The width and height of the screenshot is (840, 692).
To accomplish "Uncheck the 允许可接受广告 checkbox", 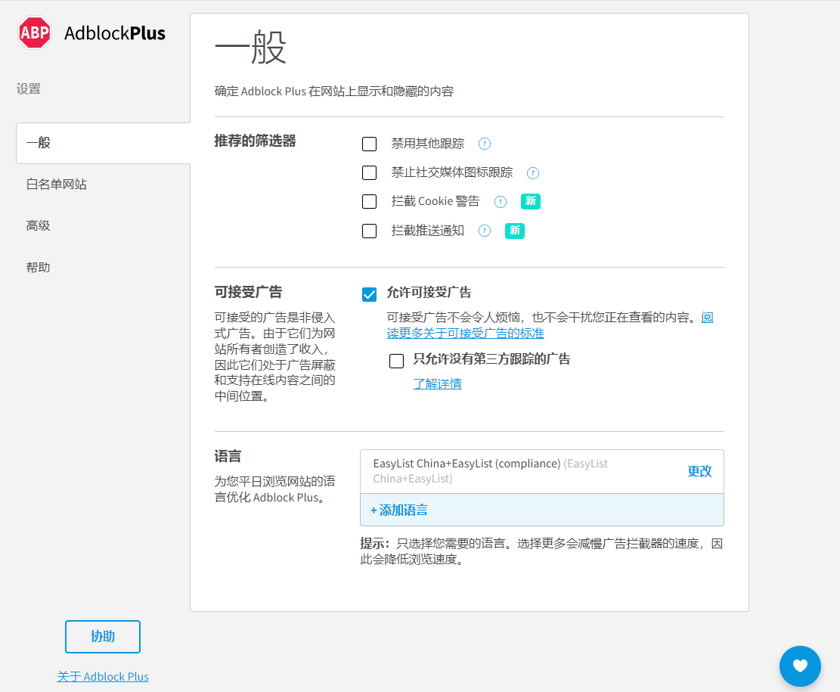I will 369,294.
